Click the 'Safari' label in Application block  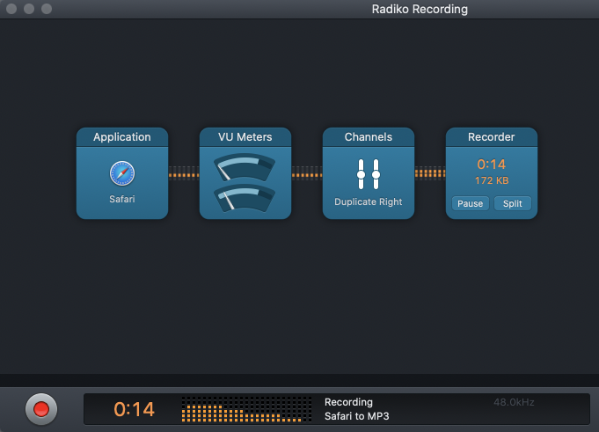[x=122, y=199]
